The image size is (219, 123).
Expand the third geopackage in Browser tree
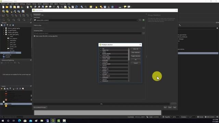(x=4, y=32)
